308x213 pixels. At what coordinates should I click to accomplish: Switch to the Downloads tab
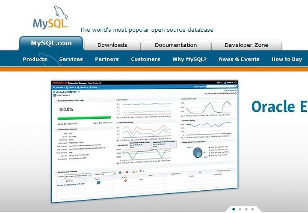click(113, 45)
